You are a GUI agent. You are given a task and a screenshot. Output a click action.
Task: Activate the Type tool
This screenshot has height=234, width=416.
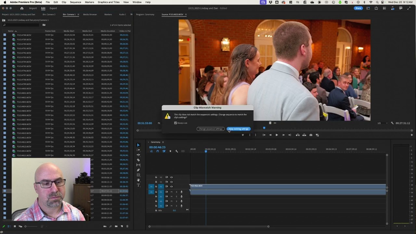coord(138,185)
